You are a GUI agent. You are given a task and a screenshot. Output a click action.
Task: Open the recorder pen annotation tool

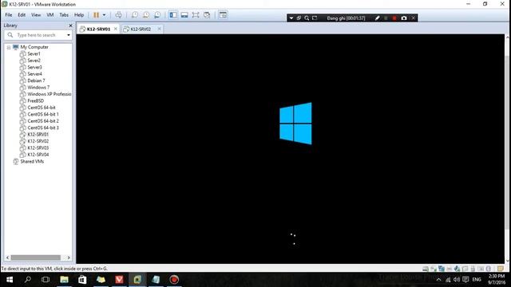(x=377, y=18)
